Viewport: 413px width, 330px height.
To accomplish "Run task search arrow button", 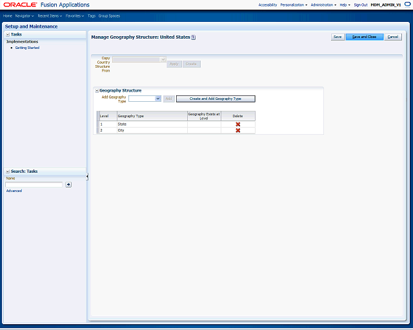I will 68,184.
